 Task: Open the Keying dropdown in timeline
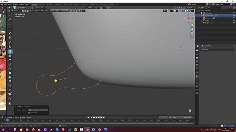pos(18,117)
